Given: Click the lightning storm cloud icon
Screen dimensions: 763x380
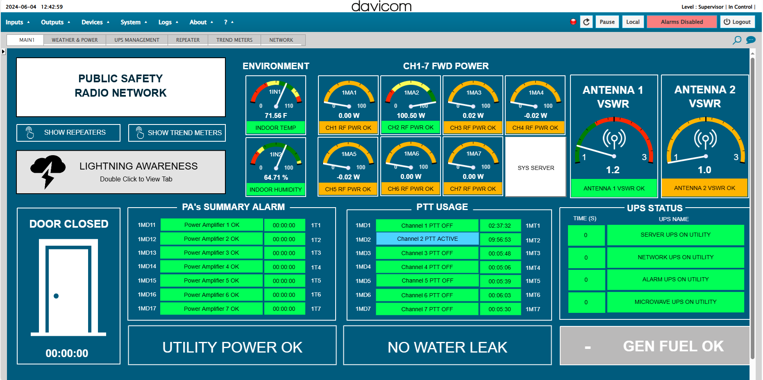Looking at the screenshot, I should coord(48,172).
